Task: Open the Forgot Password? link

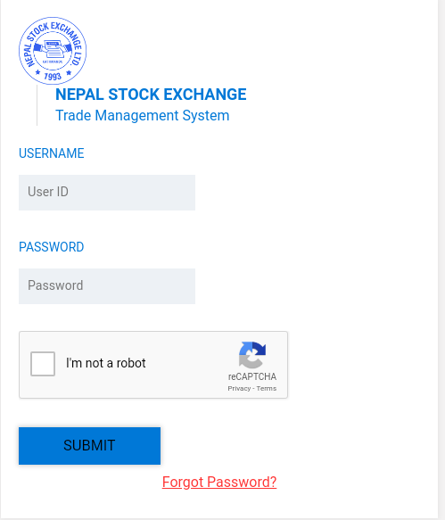Action: click(219, 482)
